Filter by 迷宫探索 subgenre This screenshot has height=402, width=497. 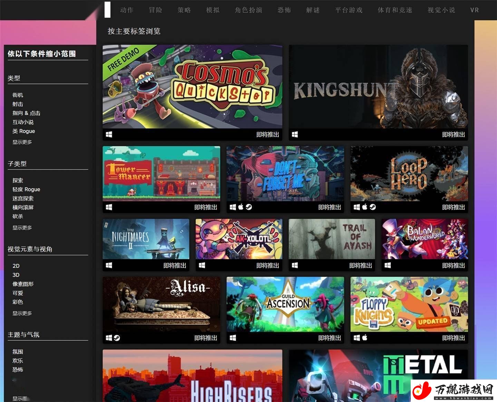23,198
